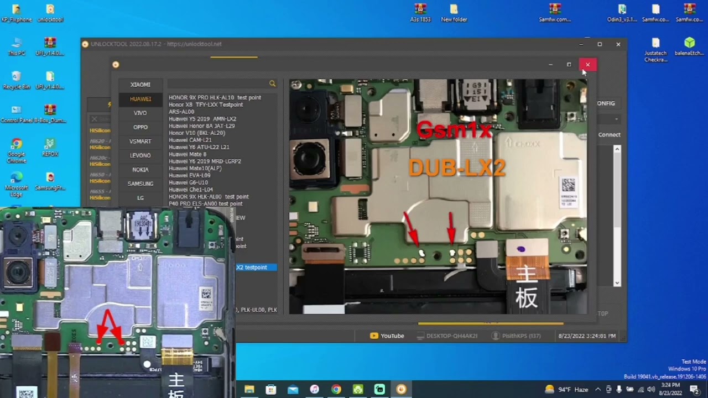Click the YouTube link in status bar
The width and height of the screenshot is (708, 398).
(387, 336)
